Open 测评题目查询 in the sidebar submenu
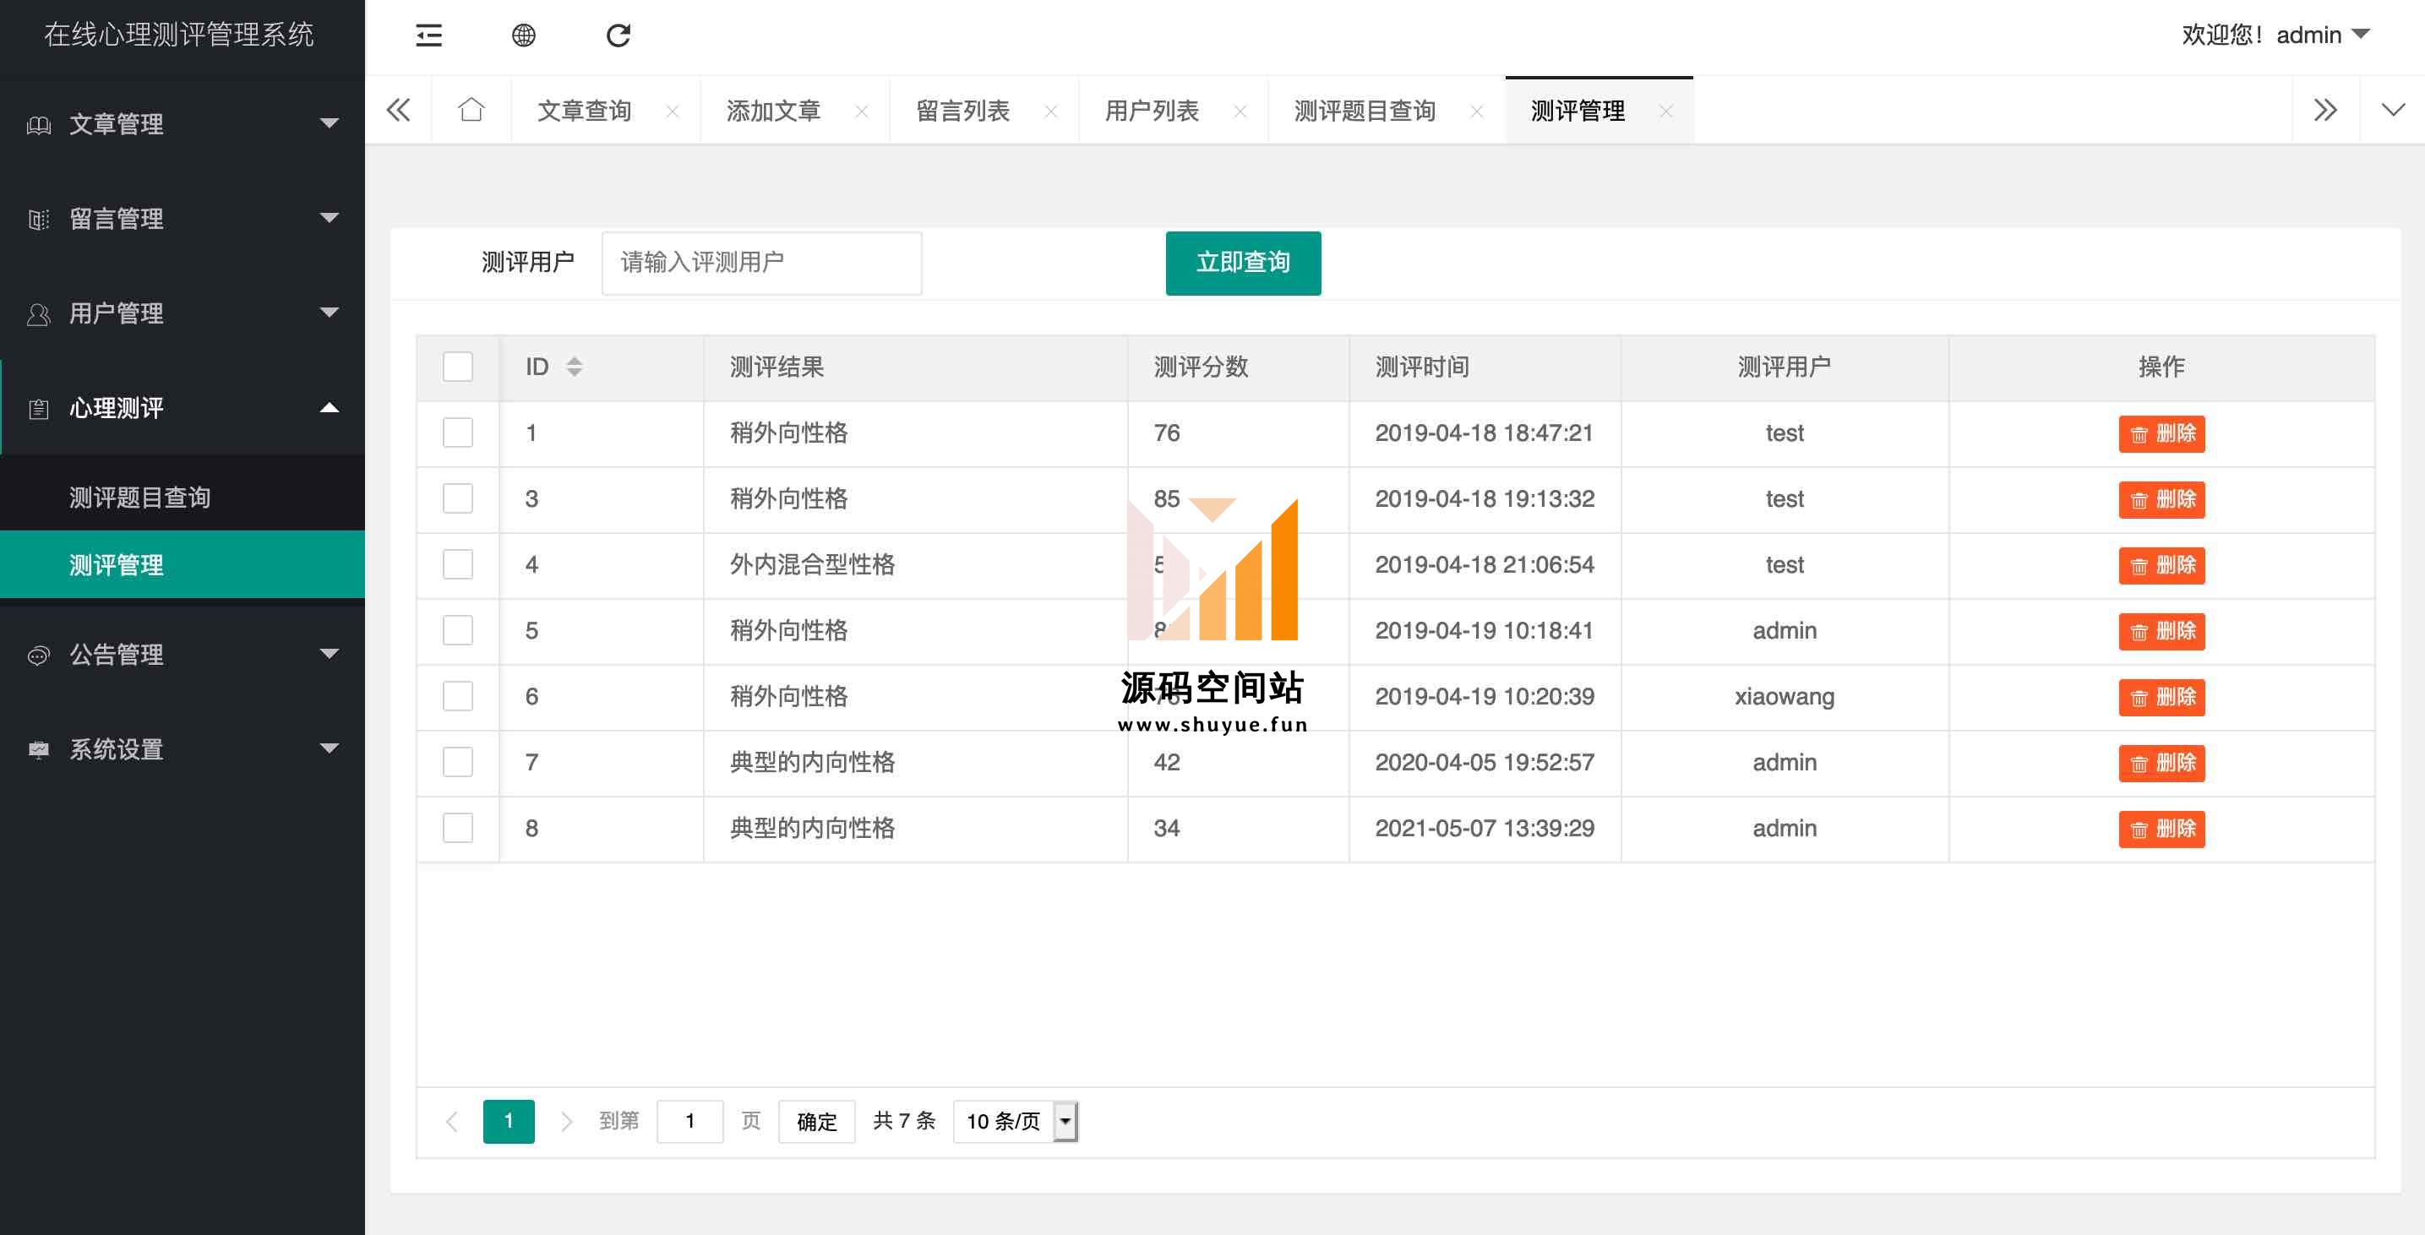Viewport: 2425px width, 1235px height. (x=140, y=497)
